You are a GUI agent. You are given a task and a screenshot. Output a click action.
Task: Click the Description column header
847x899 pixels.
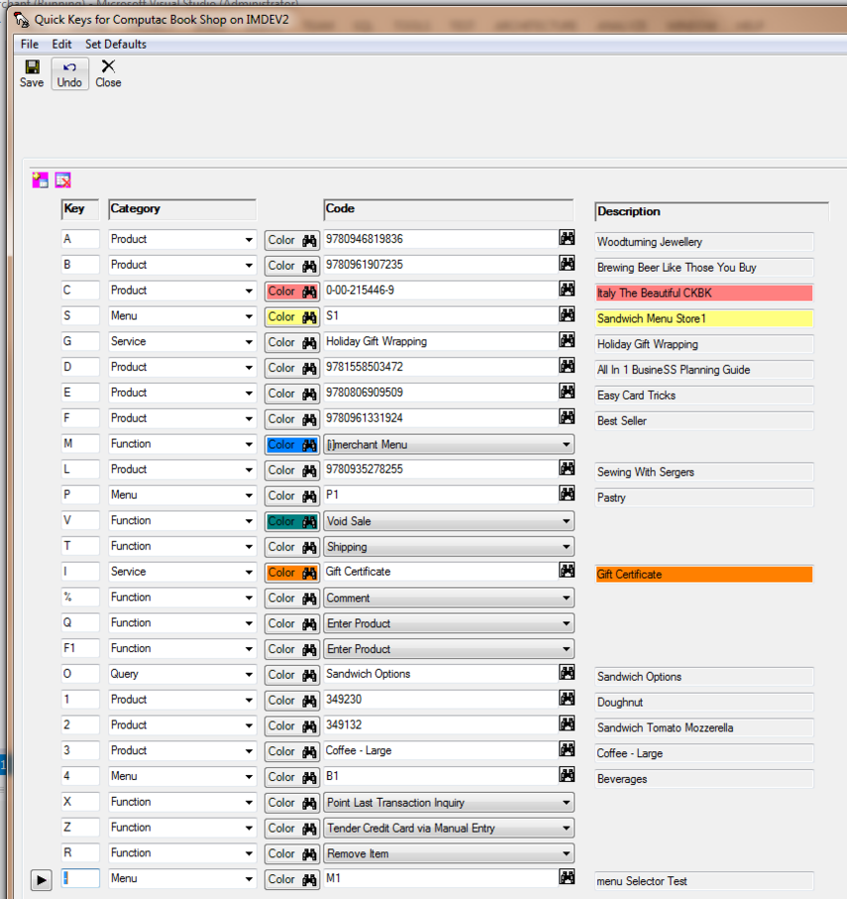pos(711,211)
